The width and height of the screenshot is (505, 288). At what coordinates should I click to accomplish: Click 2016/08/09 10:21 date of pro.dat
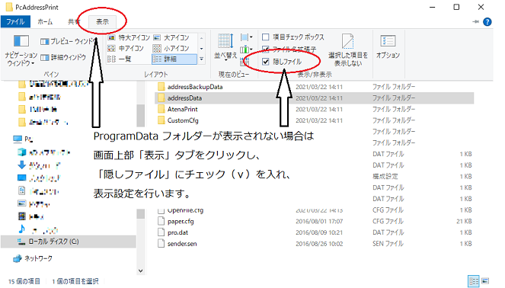pyautogui.click(x=319, y=232)
